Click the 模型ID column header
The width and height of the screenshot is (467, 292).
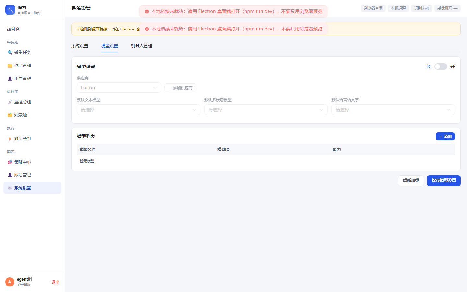(x=223, y=150)
